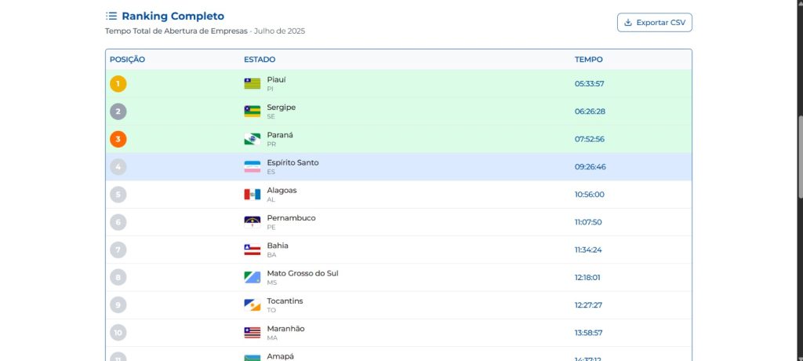Click the gold position 1 badge
803x361 pixels.
(118, 84)
